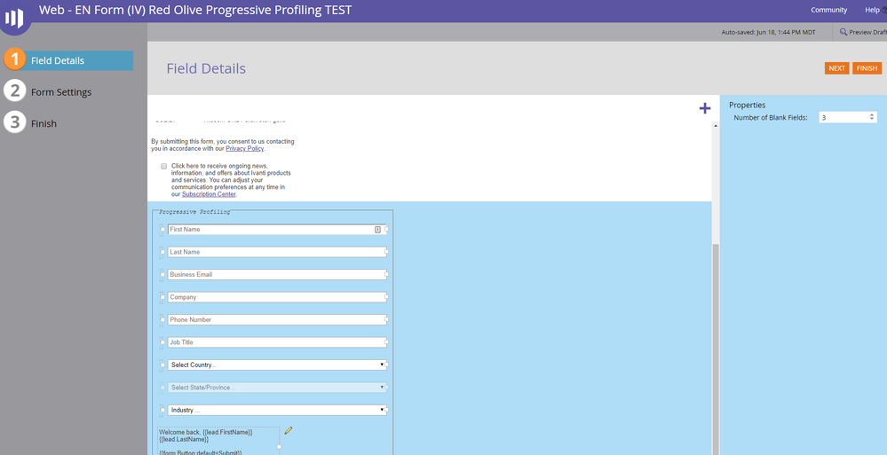Image resolution: width=887 pixels, height=455 pixels.
Task: Click the info icon inside First Name field
Action: tap(377, 230)
